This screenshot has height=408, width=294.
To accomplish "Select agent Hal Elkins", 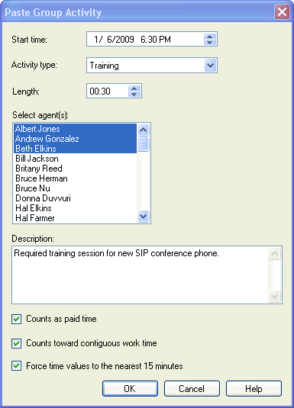I will pos(75,208).
